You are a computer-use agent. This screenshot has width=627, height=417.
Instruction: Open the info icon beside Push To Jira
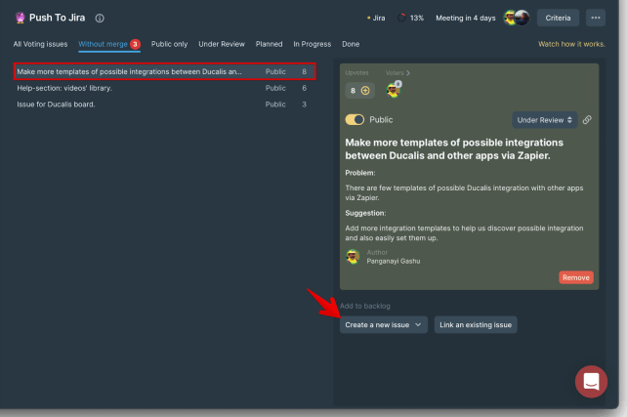pos(100,18)
